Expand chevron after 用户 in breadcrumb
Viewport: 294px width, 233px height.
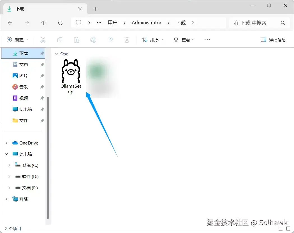click(x=124, y=23)
